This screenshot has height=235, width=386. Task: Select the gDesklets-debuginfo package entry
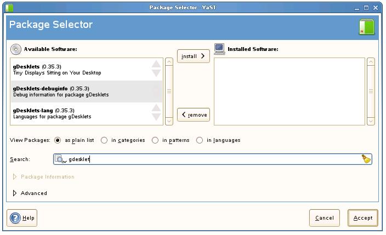coord(87,91)
